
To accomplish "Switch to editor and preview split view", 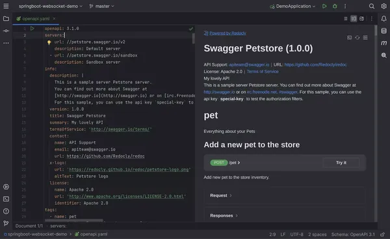I will tap(354, 19).
